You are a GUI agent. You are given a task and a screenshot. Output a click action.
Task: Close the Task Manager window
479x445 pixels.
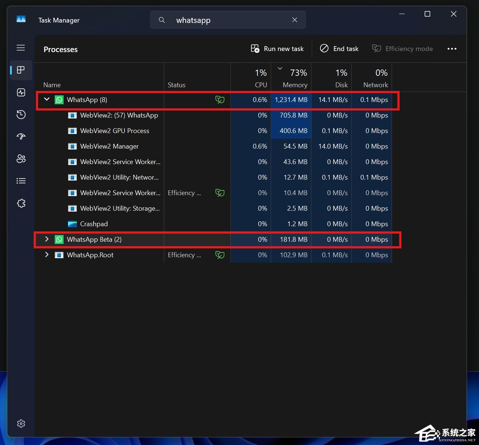[453, 14]
